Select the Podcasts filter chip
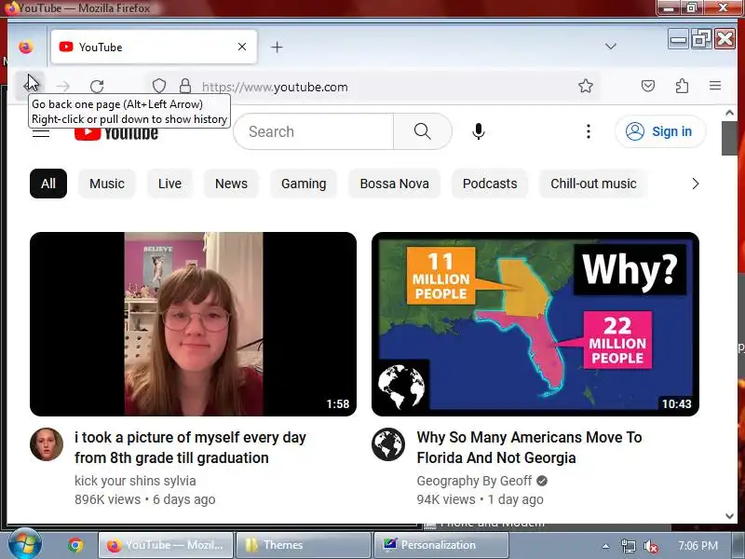 click(x=490, y=184)
